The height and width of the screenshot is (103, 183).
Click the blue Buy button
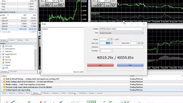130,65
